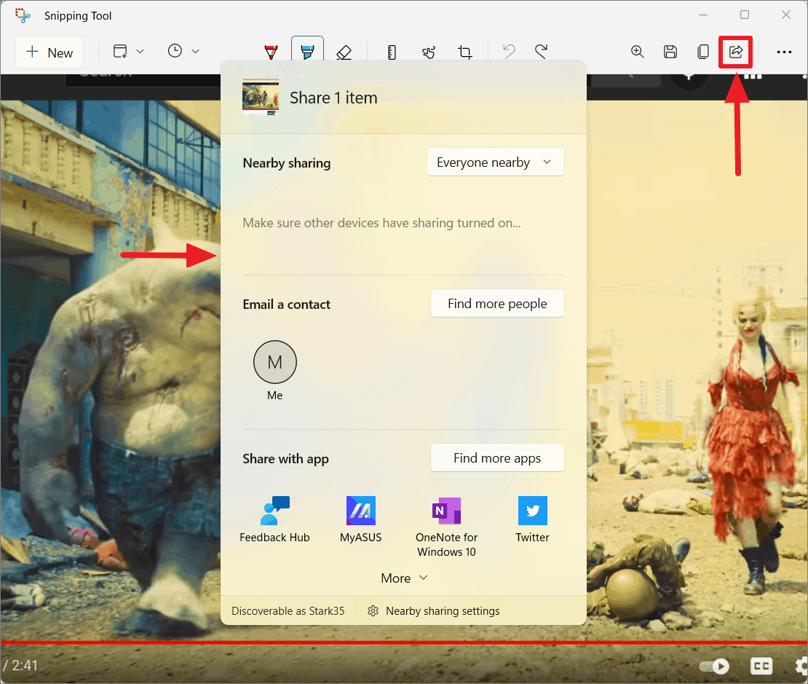This screenshot has width=808, height=684.
Task: Undo the last annotation
Action: 508,51
